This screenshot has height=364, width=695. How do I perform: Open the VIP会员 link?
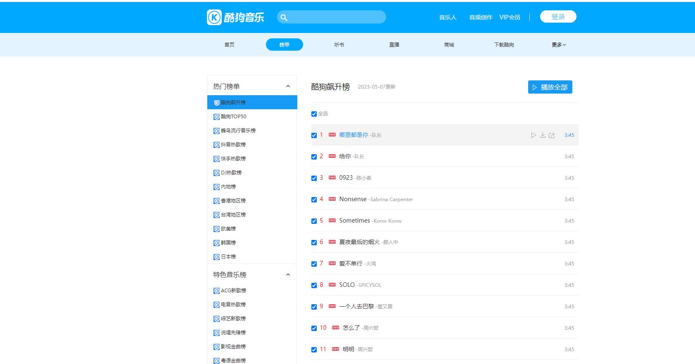510,17
